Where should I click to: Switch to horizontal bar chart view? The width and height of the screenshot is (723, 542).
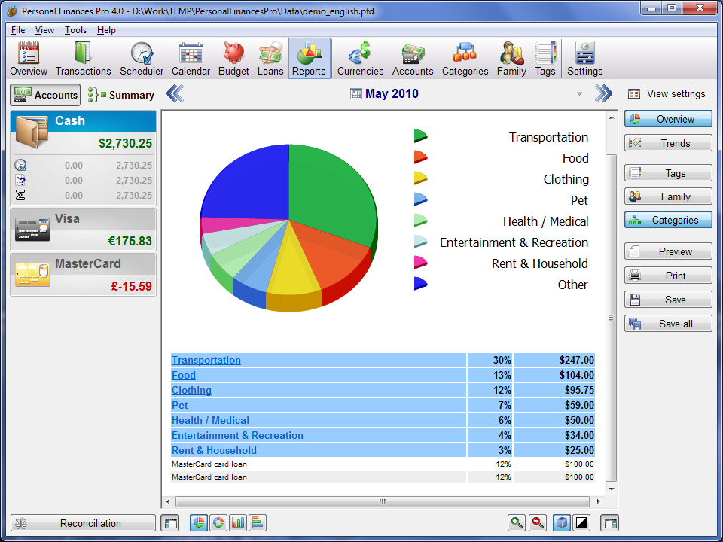point(258,522)
